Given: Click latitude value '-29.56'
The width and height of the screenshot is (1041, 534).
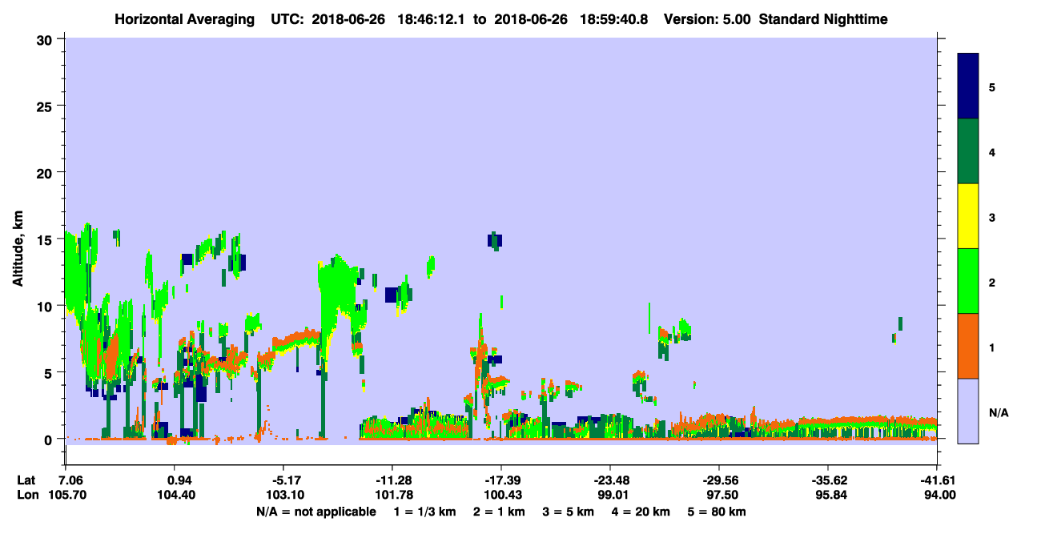Looking at the screenshot, I should [719, 480].
